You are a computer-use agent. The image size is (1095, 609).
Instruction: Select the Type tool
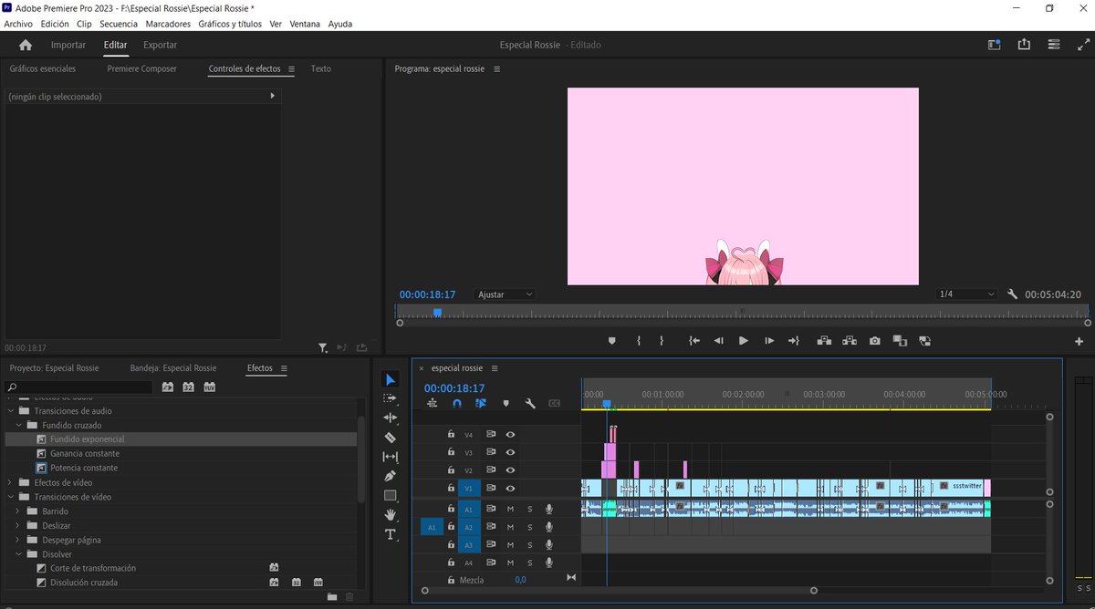(x=391, y=534)
